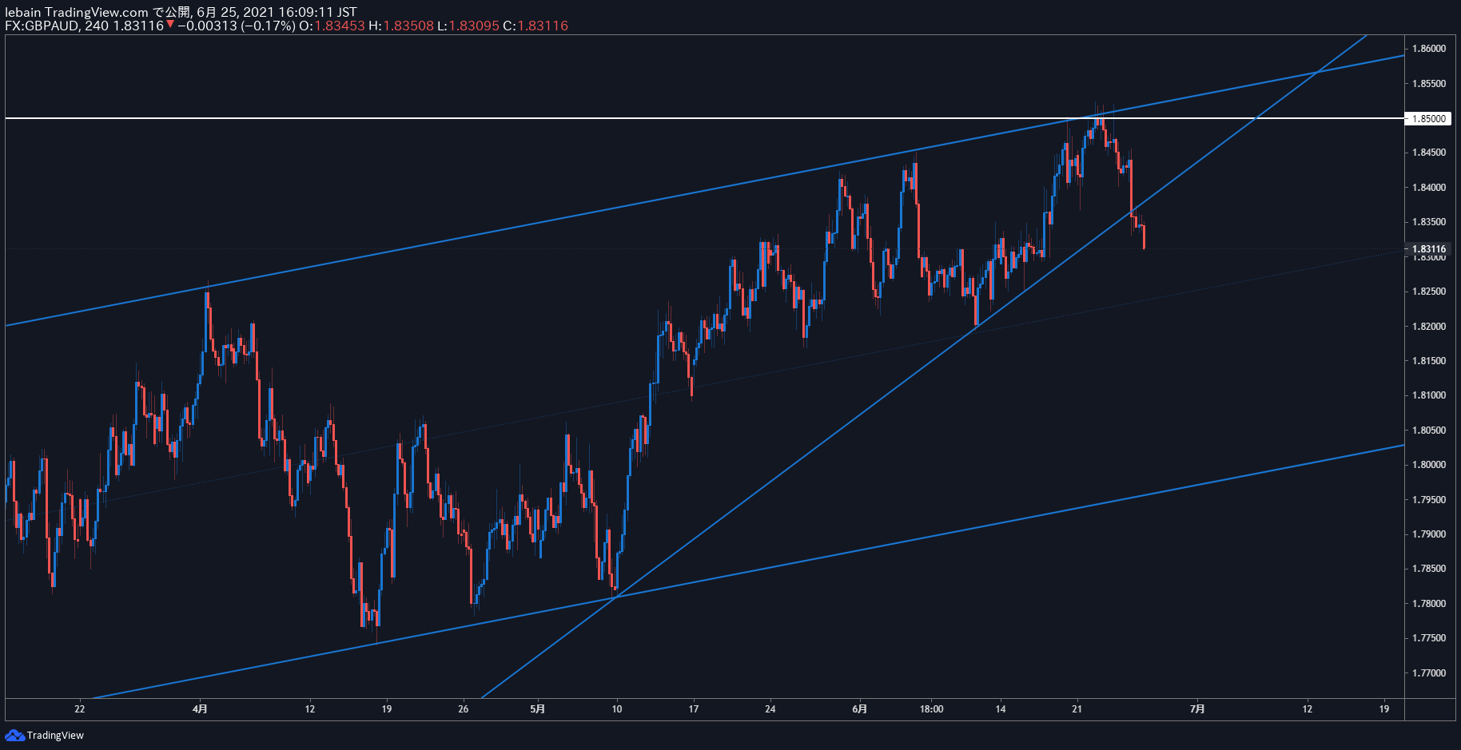The image size is (1461, 750).
Task: Click the lebain TradingView.com publisher text
Action: pos(77,12)
